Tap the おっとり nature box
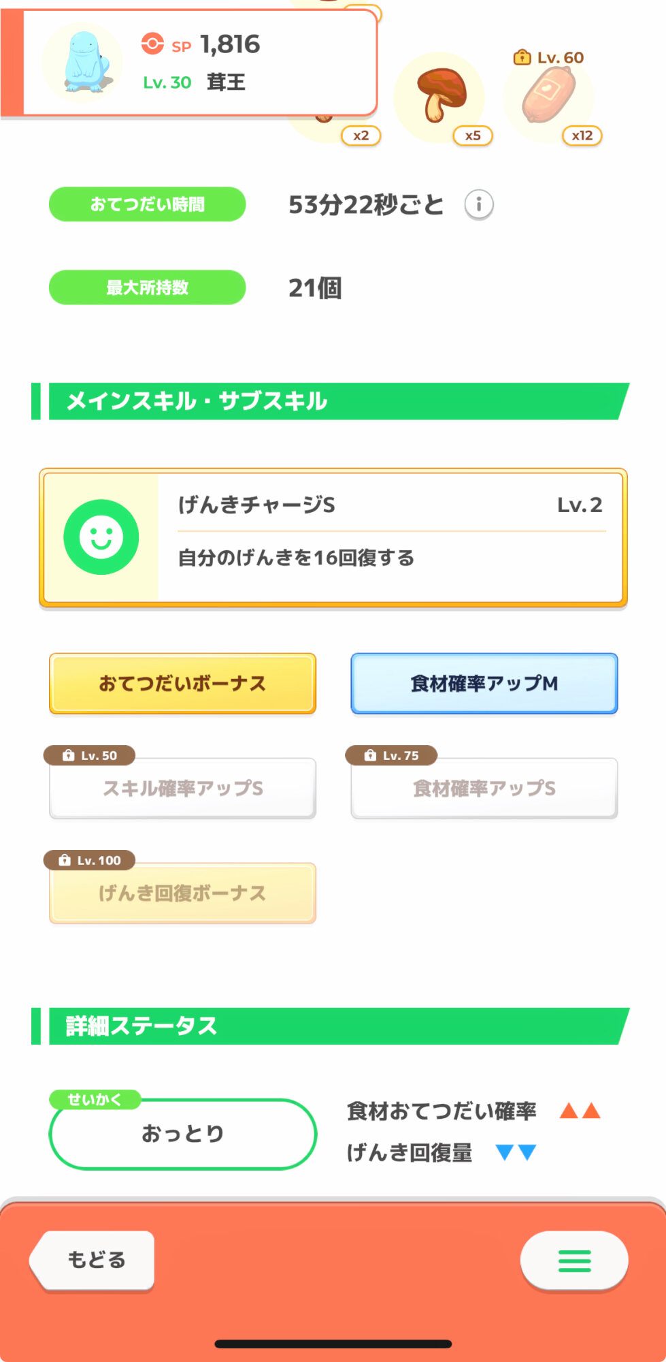Screen dimensions: 666x1362 coord(182,1134)
